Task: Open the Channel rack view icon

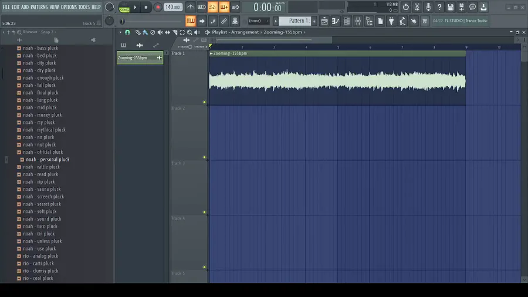Action: coord(347,21)
